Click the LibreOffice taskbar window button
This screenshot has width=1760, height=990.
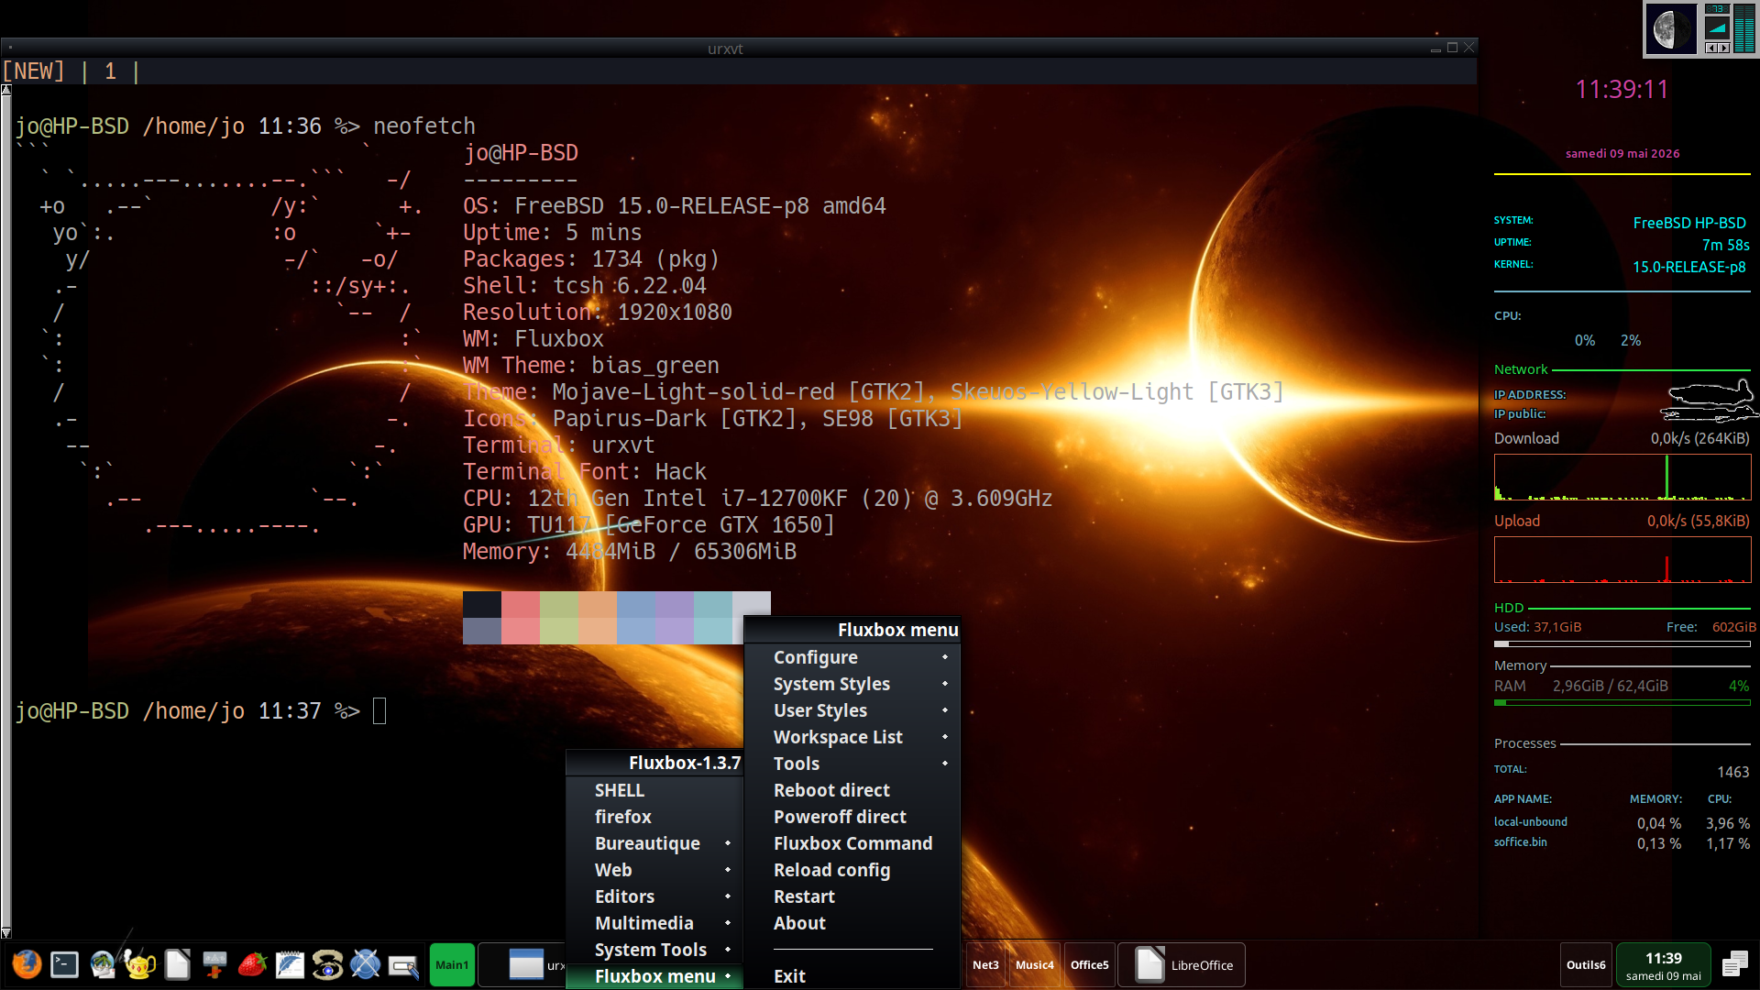click(1182, 964)
